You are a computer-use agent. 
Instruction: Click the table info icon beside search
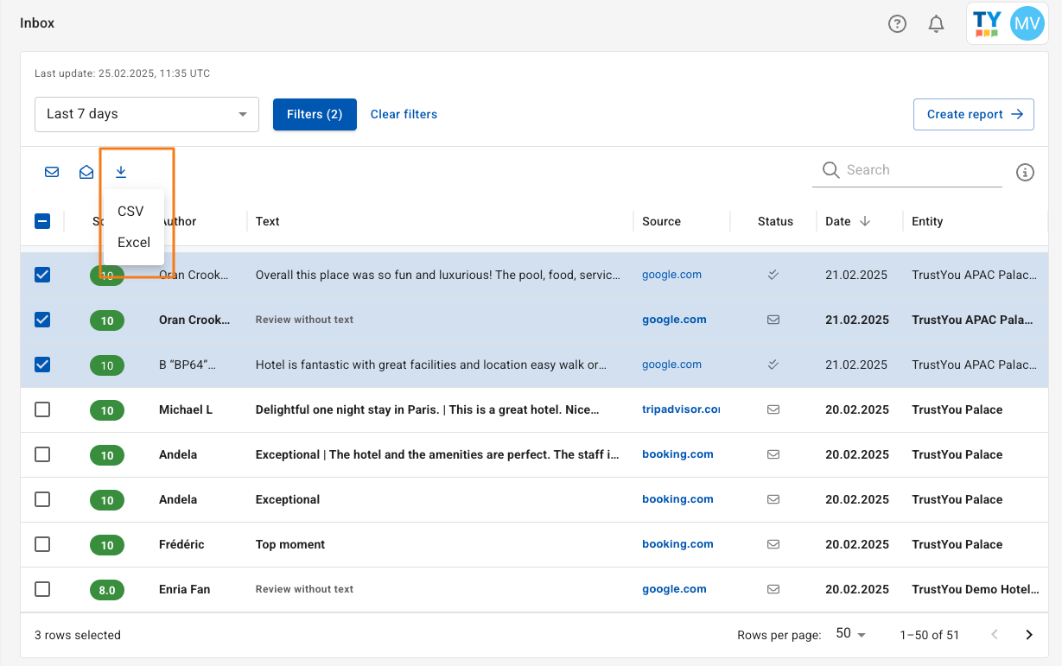tap(1025, 172)
